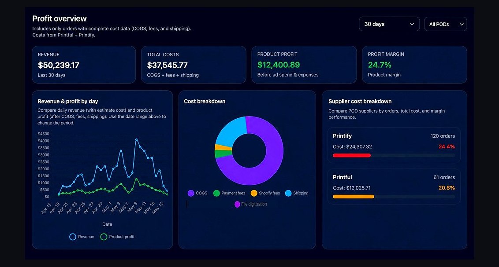Click the product profit value $12,400.89
The width and height of the screenshot is (499, 267).
(279, 65)
